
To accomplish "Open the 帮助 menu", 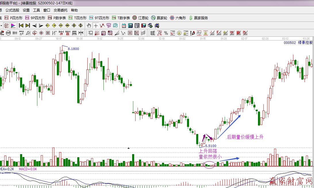I will point(74,10).
